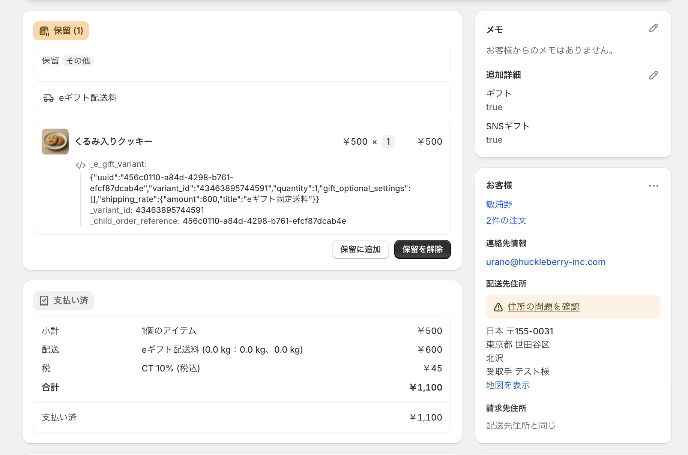Open the 2件の注文 link
688x455 pixels.
tap(506, 221)
